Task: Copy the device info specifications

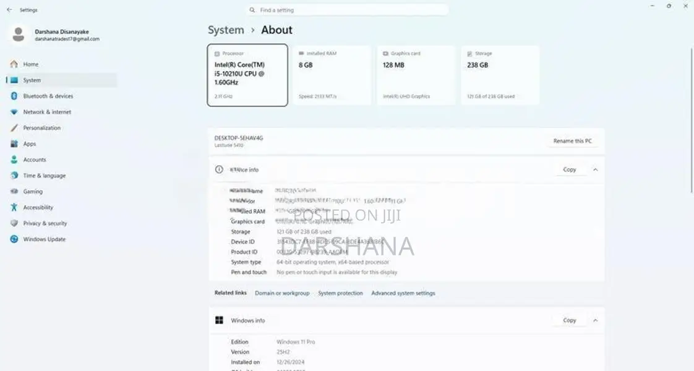Action: pyautogui.click(x=569, y=170)
